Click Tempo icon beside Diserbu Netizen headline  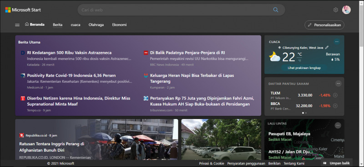23,98
